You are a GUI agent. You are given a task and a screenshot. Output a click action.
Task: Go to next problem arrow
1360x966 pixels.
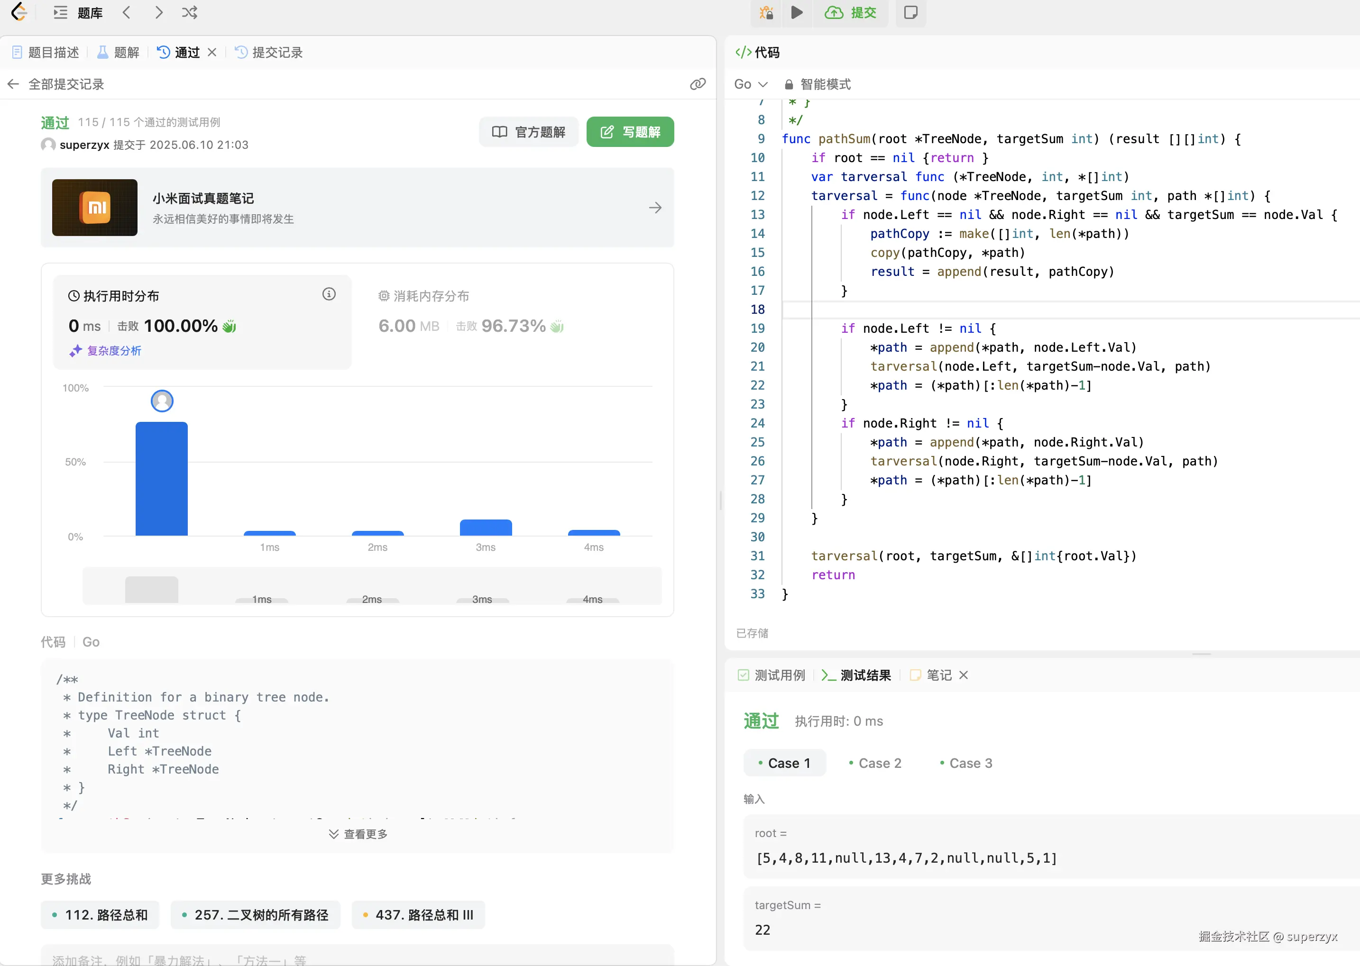(158, 12)
